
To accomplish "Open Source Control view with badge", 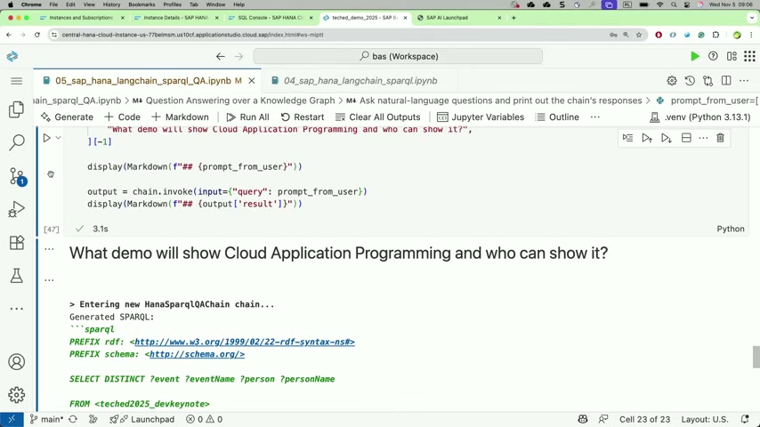I will tap(17, 176).
